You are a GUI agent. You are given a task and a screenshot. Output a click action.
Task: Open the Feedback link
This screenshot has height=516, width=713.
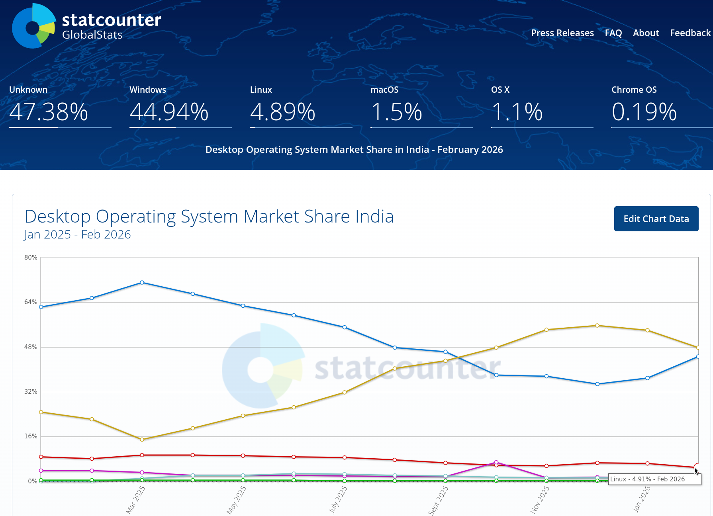point(690,33)
